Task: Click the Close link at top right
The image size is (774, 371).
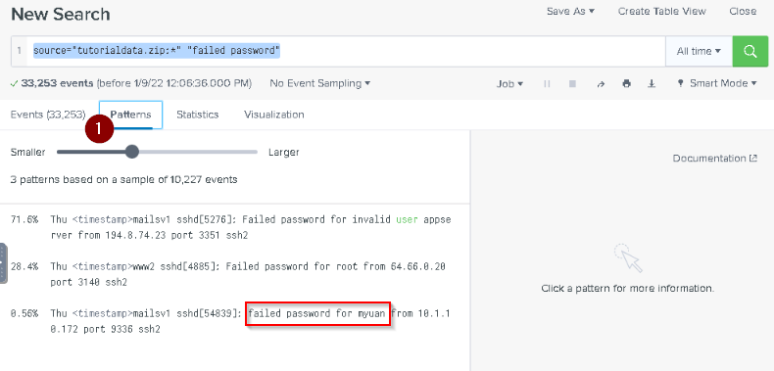Action: (743, 11)
